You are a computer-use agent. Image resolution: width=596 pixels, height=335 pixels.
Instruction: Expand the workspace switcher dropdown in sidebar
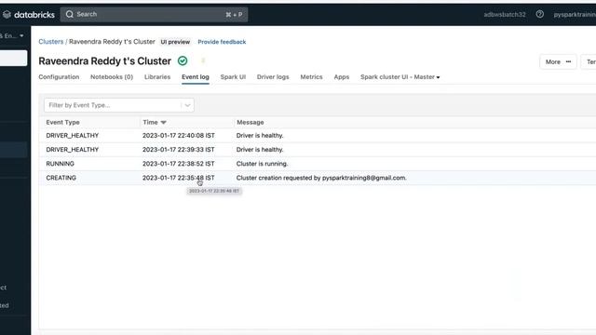pos(21,35)
